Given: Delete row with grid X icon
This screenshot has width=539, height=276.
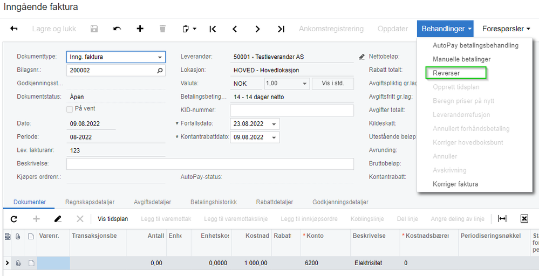Looking at the screenshot, I should click(80, 219).
